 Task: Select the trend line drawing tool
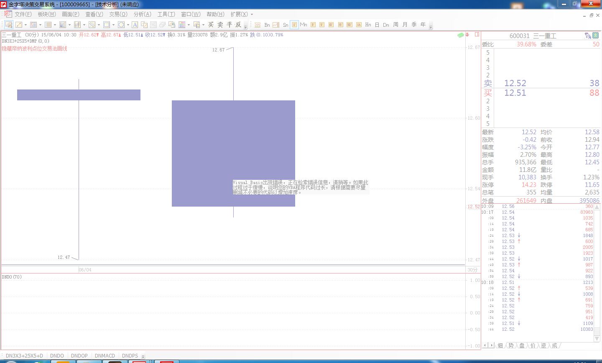[x=19, y=25]
